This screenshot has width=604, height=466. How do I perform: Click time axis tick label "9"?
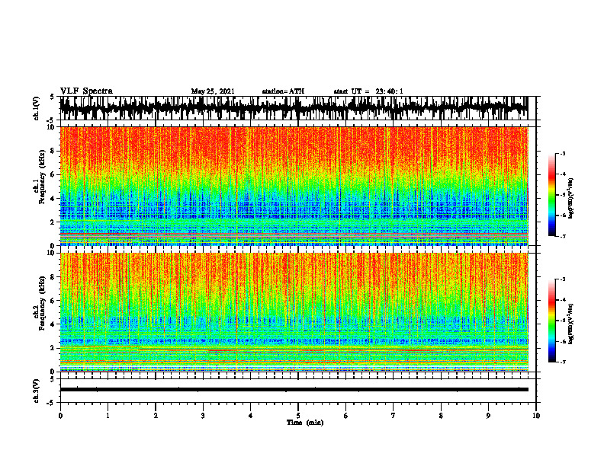(488, 416)
